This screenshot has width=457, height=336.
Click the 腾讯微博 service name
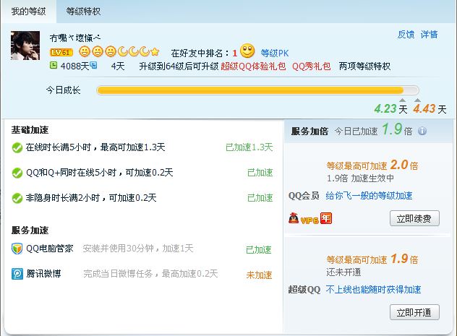(43, 274)
